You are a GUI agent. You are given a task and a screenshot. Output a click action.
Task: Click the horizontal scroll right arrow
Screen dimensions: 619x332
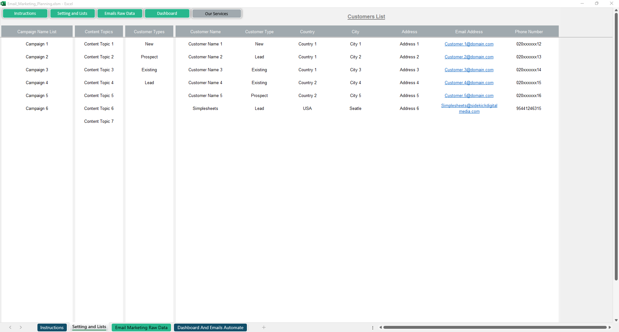coord(610,327)
